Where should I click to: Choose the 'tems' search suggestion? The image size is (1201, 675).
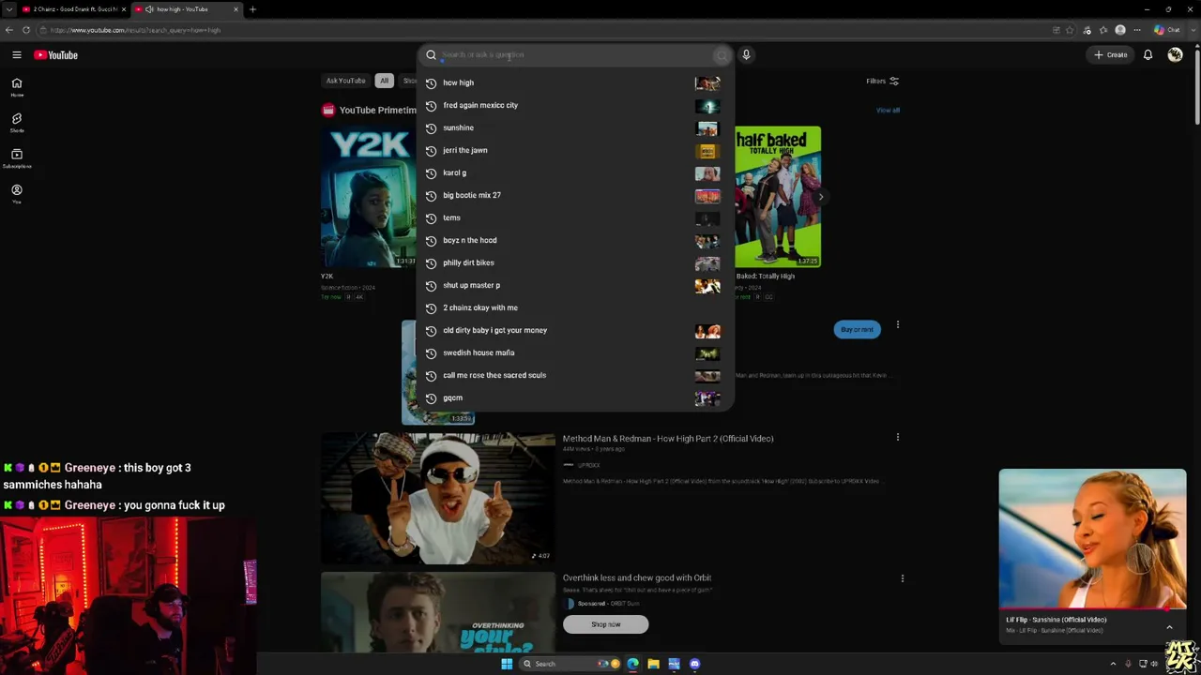tap(574, 217)
